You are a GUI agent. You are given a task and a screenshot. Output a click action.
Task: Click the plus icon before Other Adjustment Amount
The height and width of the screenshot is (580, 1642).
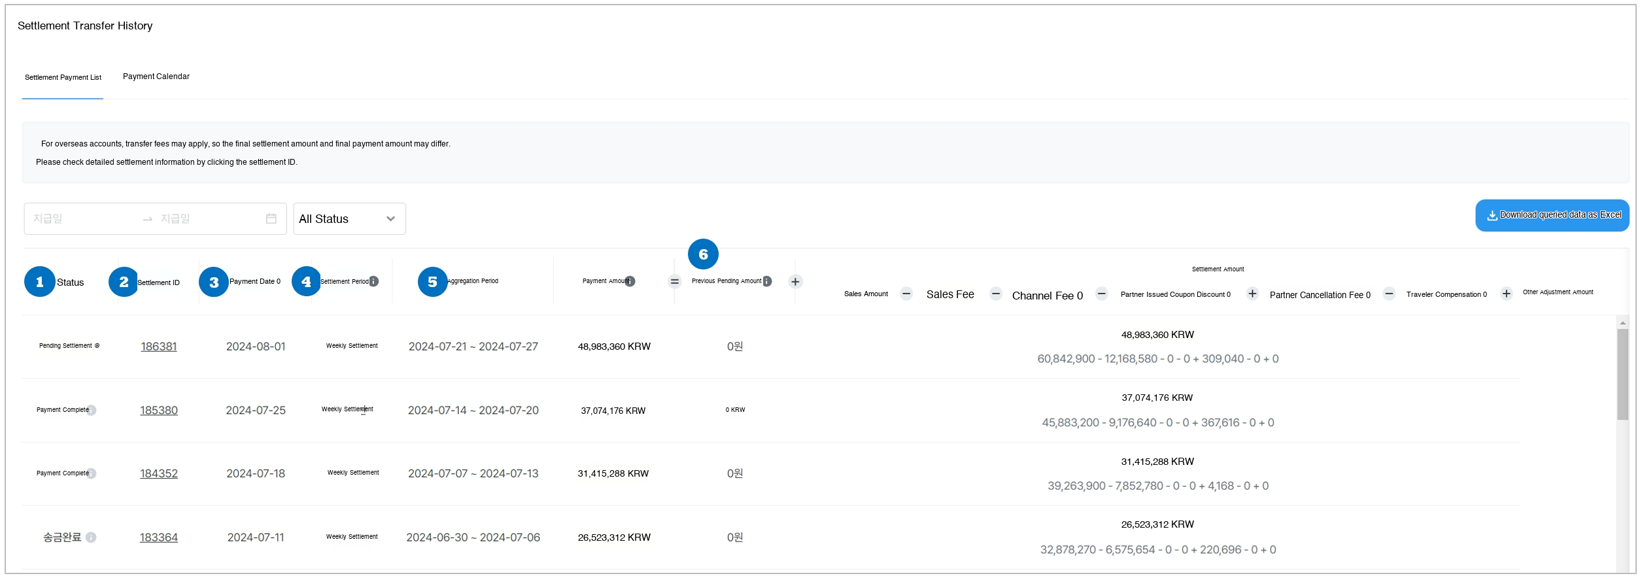pyautogui.click(x=1506, y=294)
